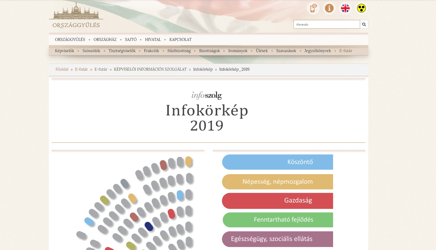The image size is (436, 250).
Task: Go to Szavazások submenu
Action: point(286,51)
